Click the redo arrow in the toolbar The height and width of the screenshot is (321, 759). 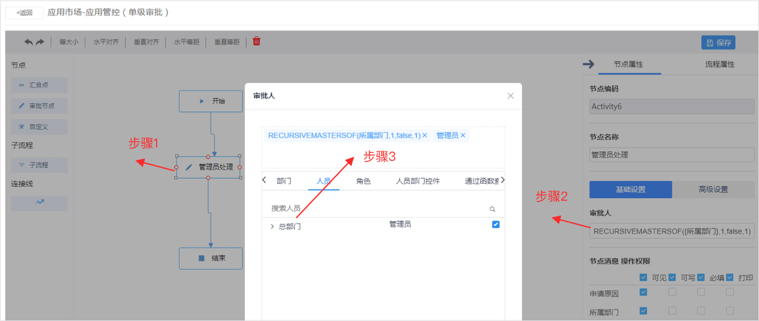(x=40, y=42)
